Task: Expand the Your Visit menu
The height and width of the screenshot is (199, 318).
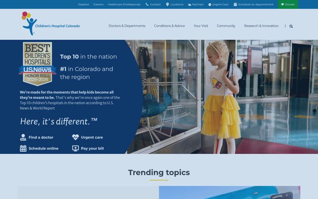Action: click(201, 26)
